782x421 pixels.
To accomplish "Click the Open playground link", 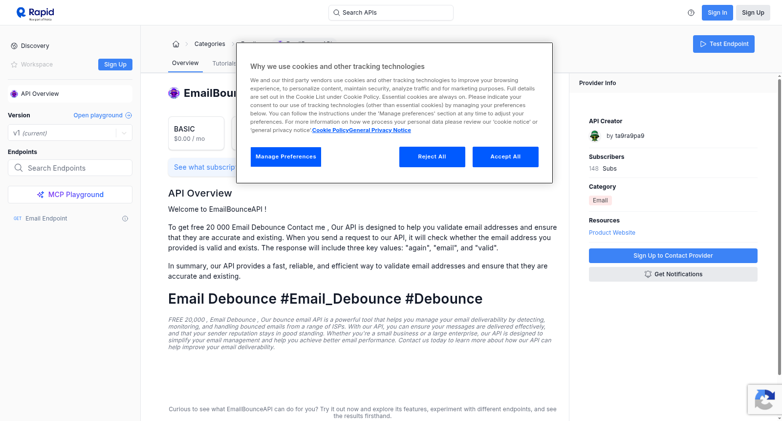I will [x=98, y=115].
